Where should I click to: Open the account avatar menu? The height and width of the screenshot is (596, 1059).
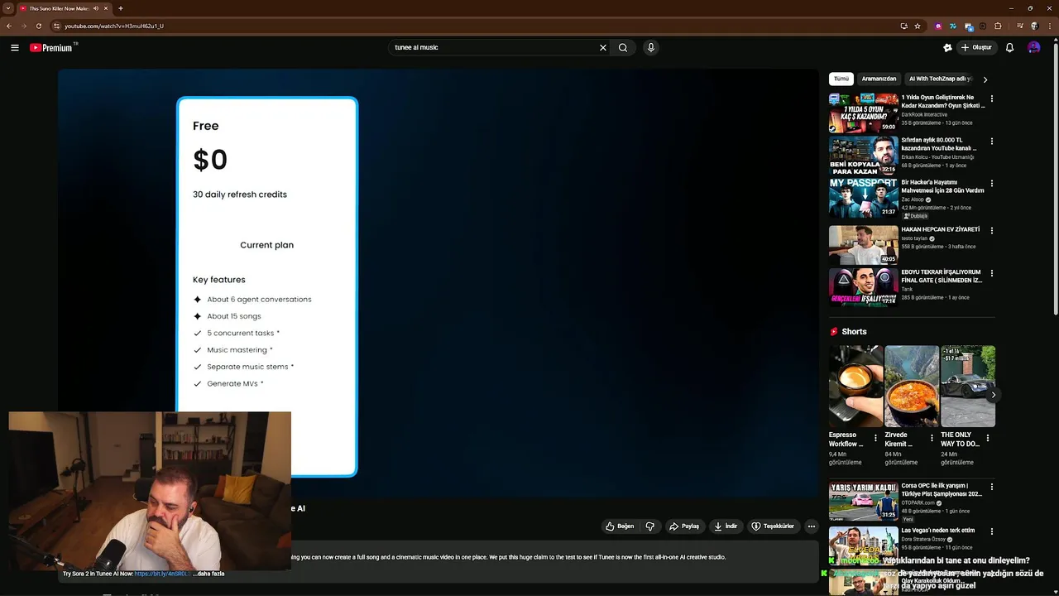click(1034, 47)
